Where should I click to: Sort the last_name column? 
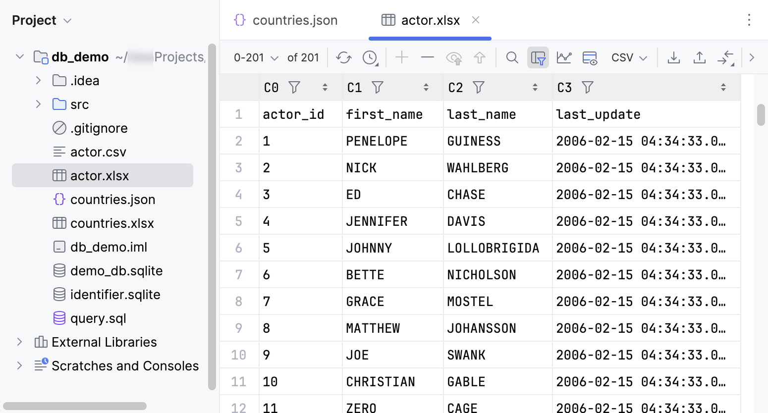click(x=535, y=87)
